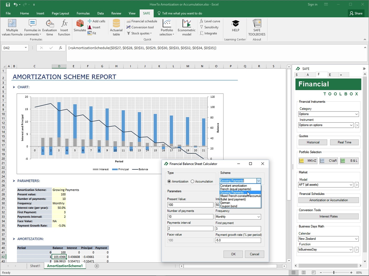Click Cancel in Balance Sheet Calculator

(254, 254)
